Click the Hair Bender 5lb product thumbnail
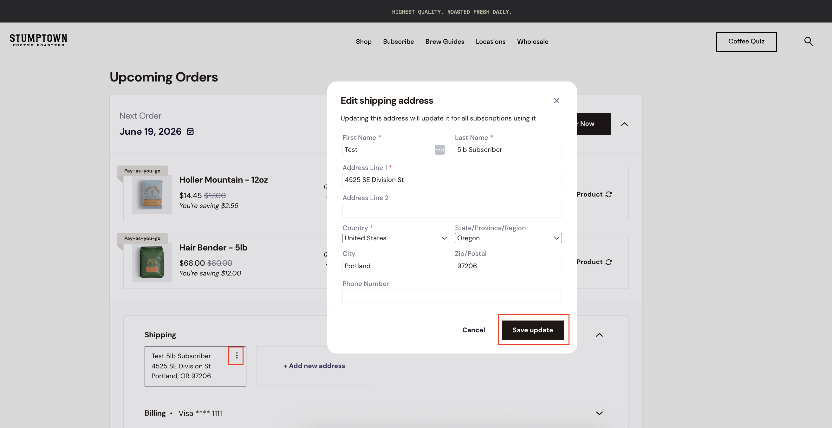Screen dimensions: 832x428 [152, 262]
